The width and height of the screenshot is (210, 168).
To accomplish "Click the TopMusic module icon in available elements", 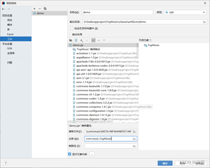I will pyautogui.click(x=146, y=45).
